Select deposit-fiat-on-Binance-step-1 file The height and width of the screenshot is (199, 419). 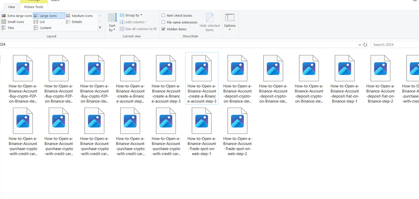(x=345, y=79)
